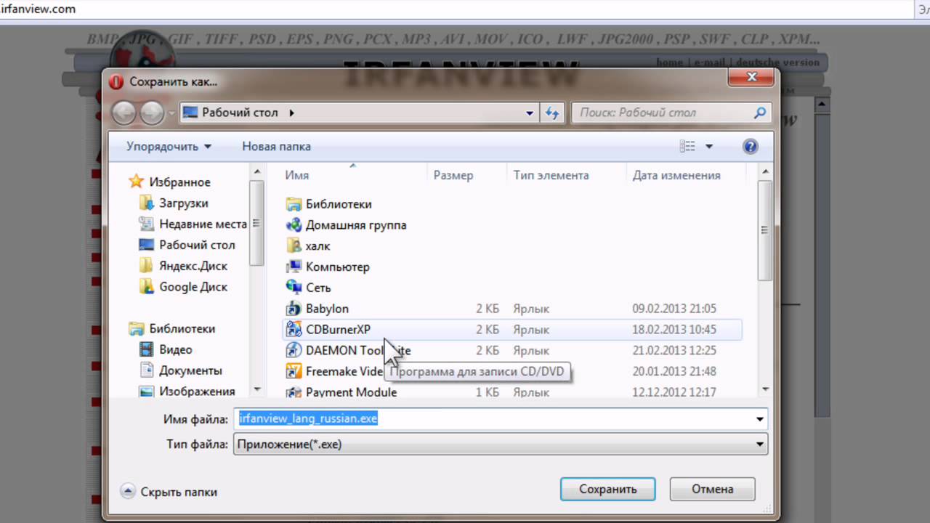Click the search magnifier icon
This screenshot has width=930, height=523.
[x=760, y=113]
